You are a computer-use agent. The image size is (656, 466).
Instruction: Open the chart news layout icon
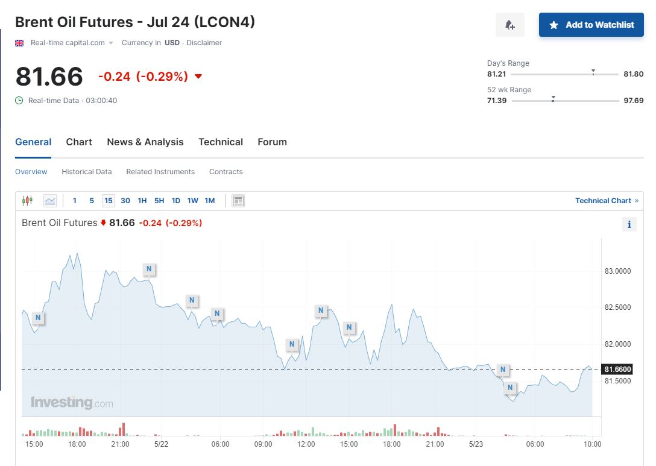click(x=238, y=201)
